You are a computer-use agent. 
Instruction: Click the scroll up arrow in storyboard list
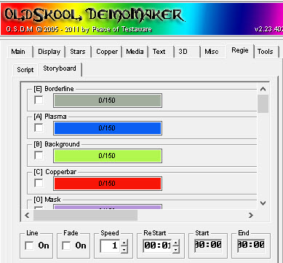263,89
